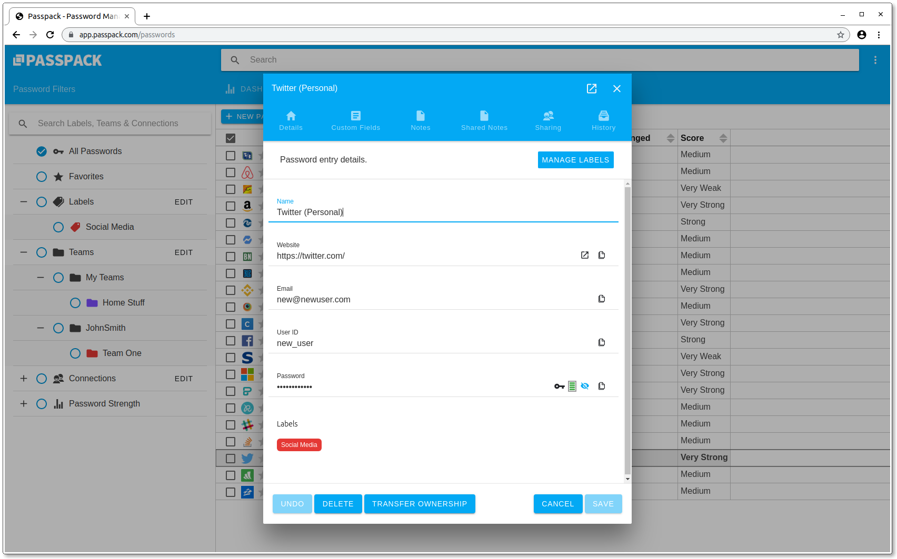Click the dialog's vertical scrollbar
The image size is (897, 559).
coord(627,331)
